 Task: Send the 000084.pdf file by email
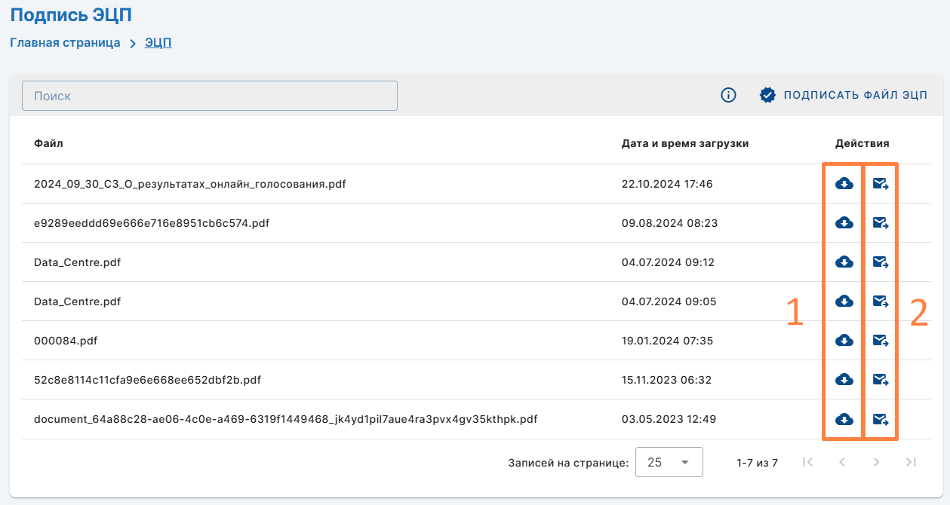[880, 341]
